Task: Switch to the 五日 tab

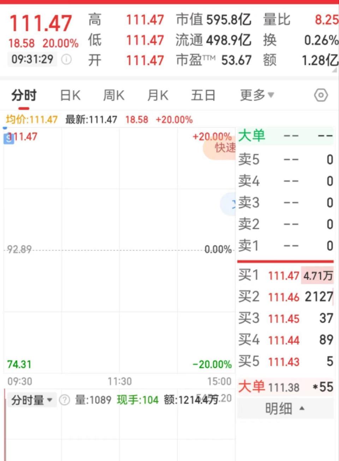Action: click(203, 95)
